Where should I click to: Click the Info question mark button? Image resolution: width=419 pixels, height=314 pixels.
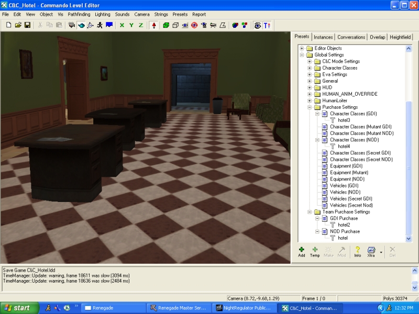pos(358,252)
